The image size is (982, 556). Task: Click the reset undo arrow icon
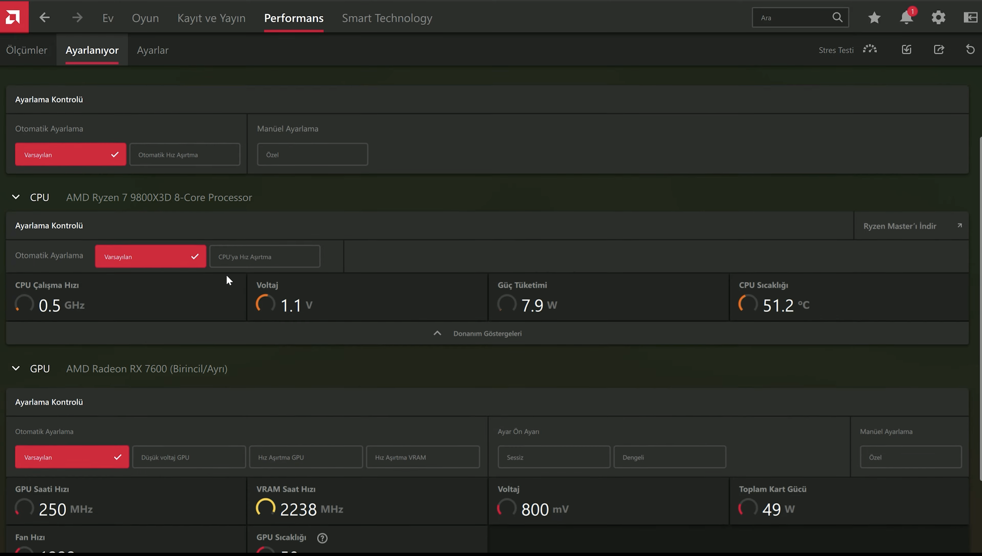(x=970, y=50)
